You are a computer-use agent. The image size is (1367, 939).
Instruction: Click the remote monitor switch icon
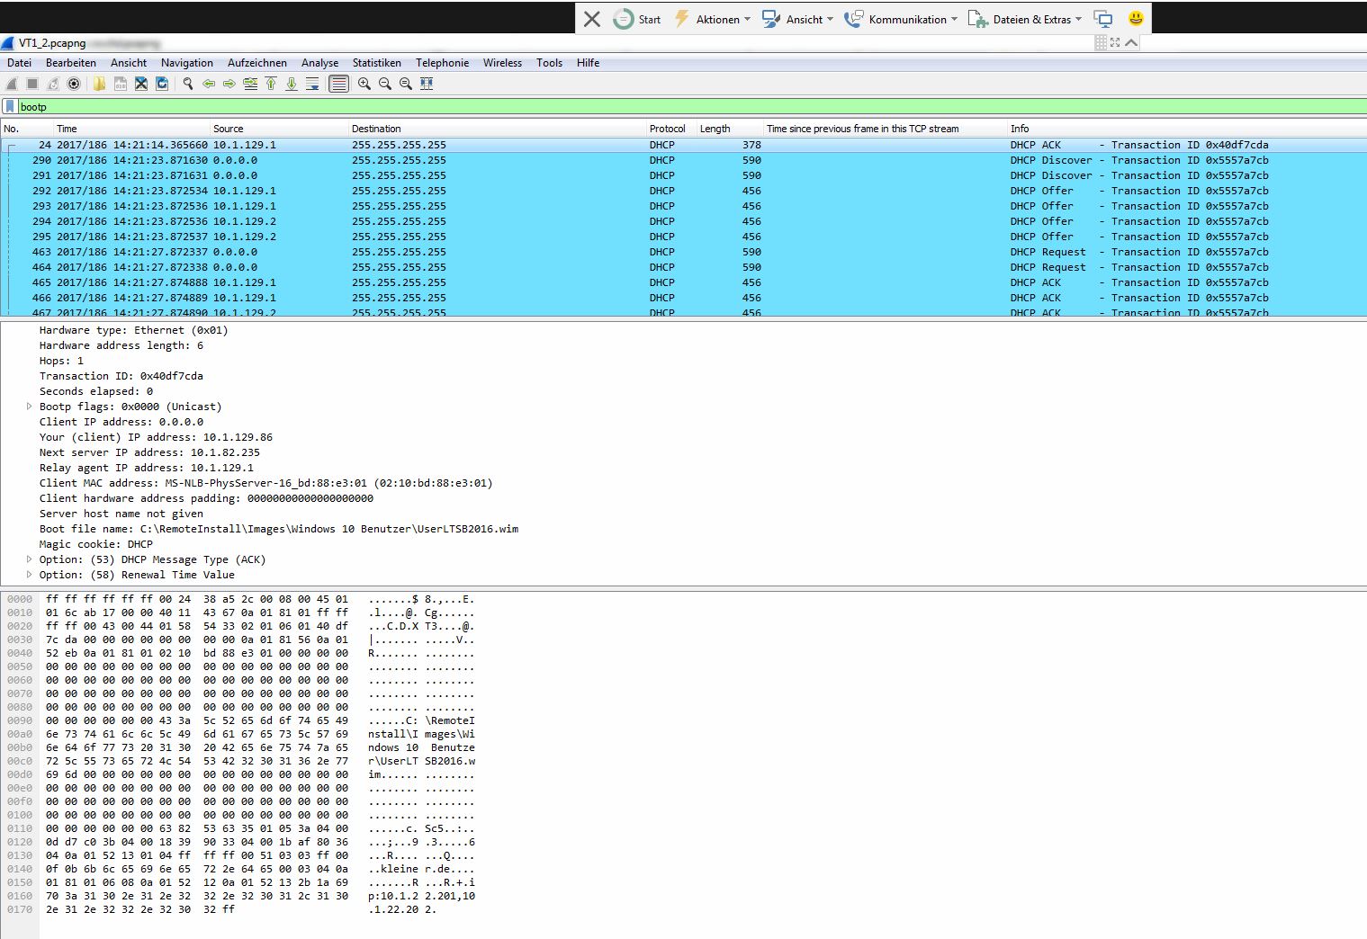coord(1103,19)
